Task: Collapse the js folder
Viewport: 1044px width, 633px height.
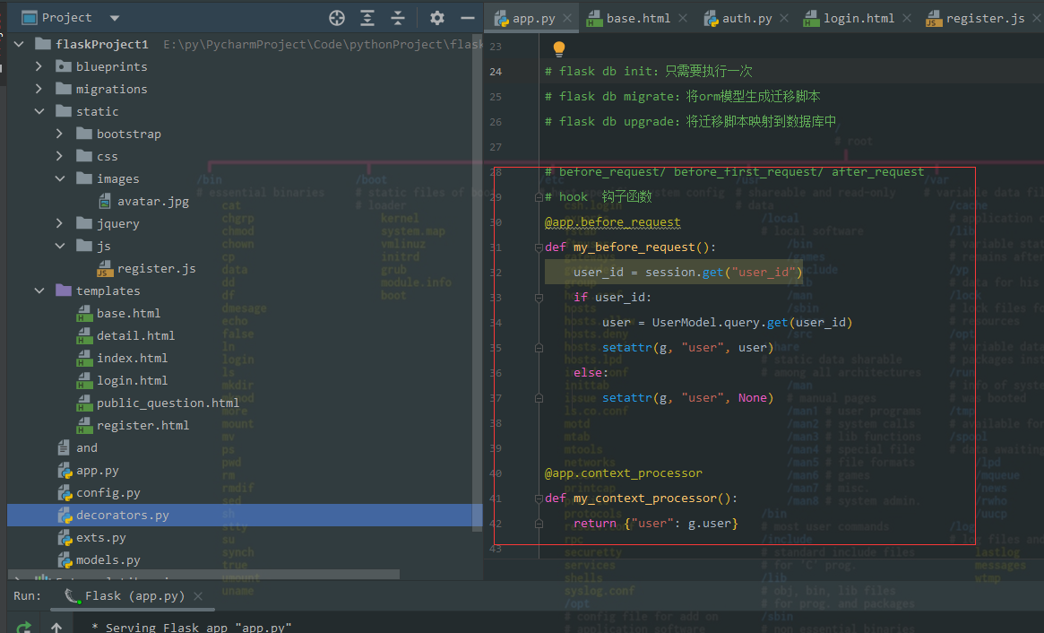Action: click(x=59, y=246)
